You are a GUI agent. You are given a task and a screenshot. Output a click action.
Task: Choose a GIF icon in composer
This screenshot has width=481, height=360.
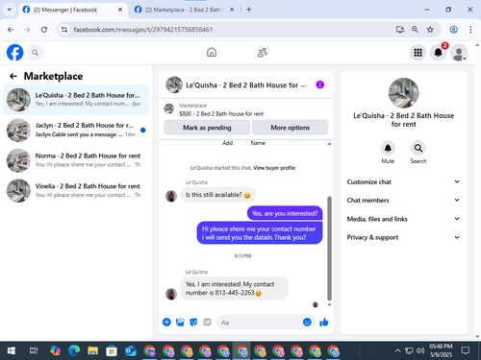[207, 322]
